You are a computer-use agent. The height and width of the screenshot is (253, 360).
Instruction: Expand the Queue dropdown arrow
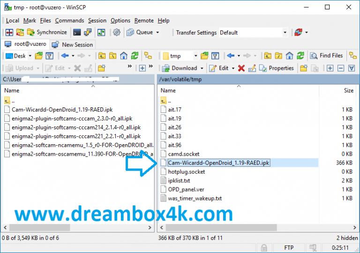tap(157, 32)
